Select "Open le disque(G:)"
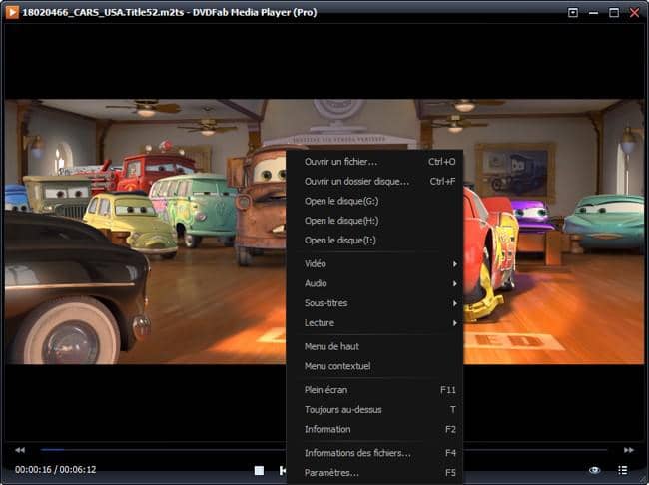This screenshot has width=649, height=485. pos(374,201)
